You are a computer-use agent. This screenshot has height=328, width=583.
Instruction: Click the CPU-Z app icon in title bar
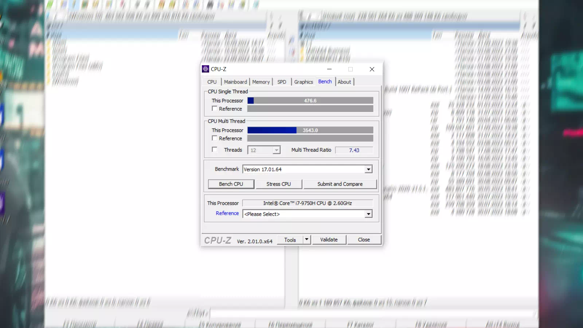pyautogui.click(x=206, y=69)
